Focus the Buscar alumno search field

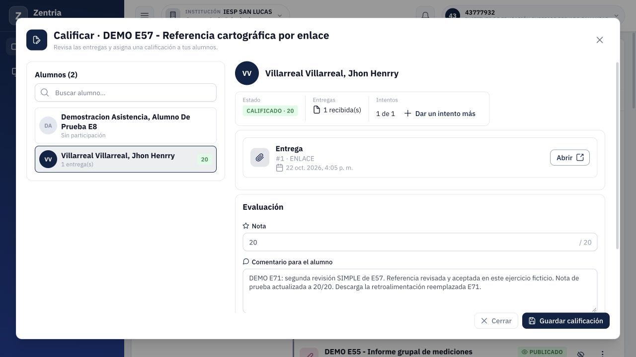(x=126, y=93)
